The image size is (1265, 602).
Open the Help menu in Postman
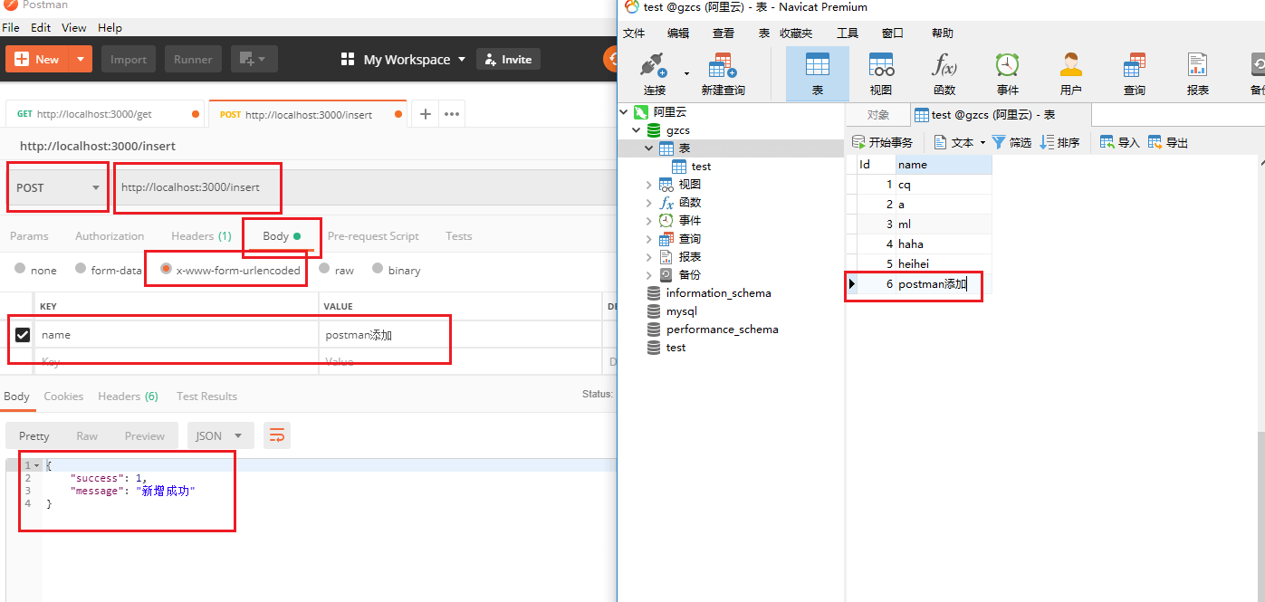point(110,28)
